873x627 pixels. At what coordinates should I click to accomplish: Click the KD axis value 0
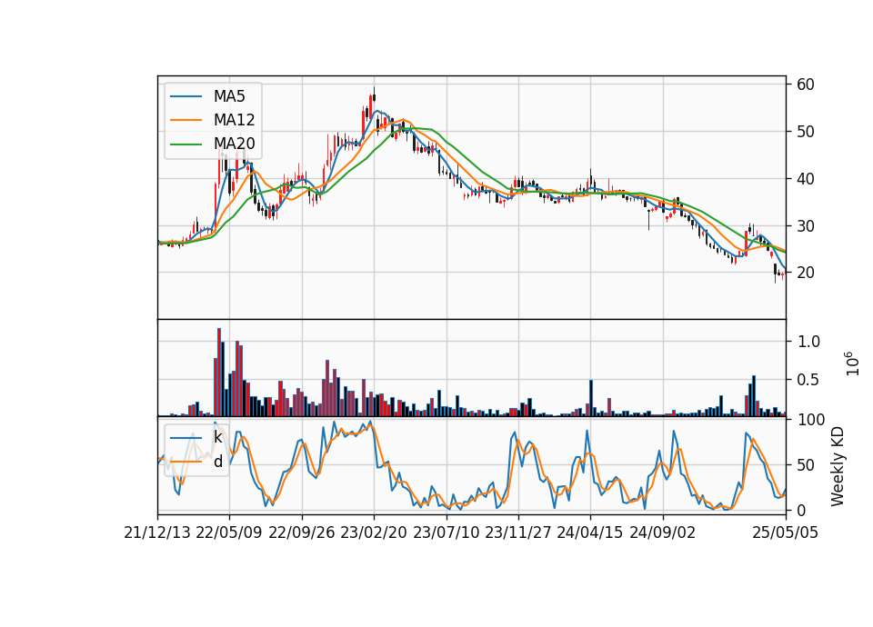click(x=801, y=510)
